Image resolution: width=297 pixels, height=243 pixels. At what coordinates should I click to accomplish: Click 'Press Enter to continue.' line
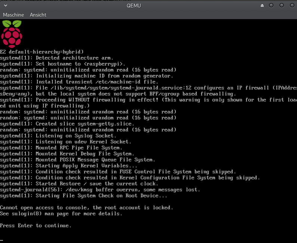(36, 225)
